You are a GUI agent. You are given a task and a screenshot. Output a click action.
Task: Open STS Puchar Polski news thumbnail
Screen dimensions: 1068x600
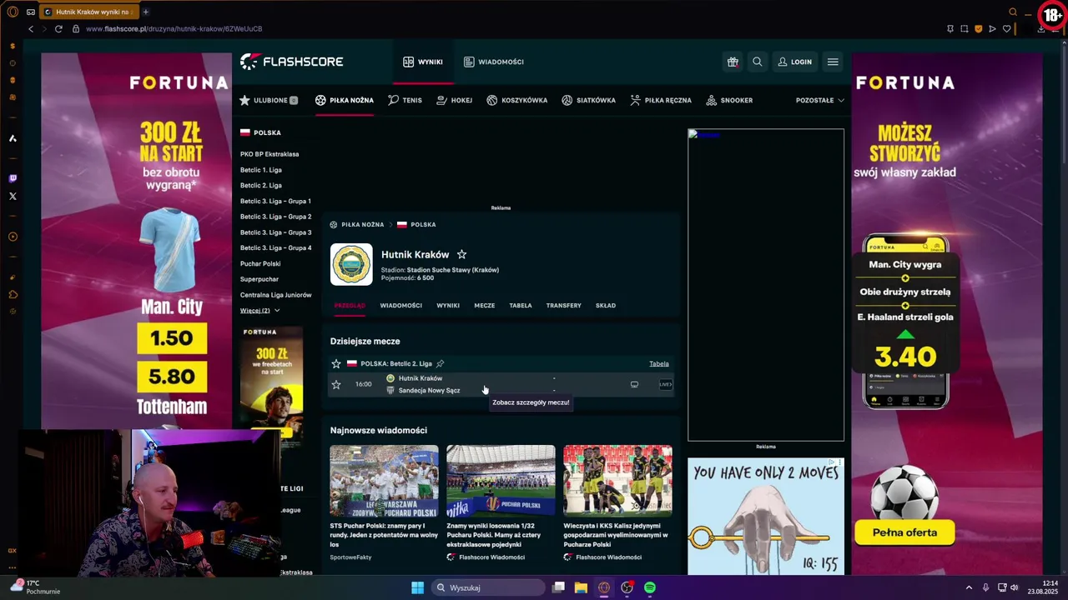[384, 481]
